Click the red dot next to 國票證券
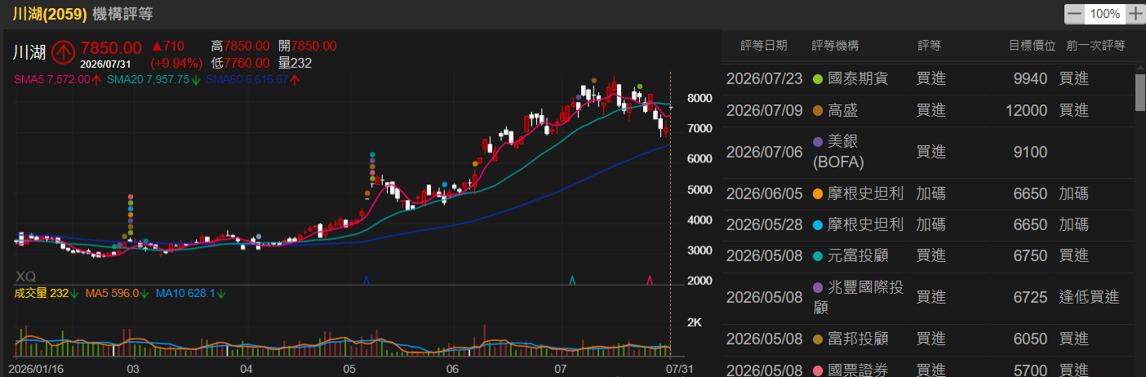The height and width of the screenshot is (377, 1146). (820, 370)
